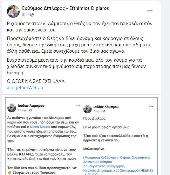This screenshot has width=170, height=175.
Task: Click globe icon next to 7 ωρ.
Action: (x=104, y=111)
